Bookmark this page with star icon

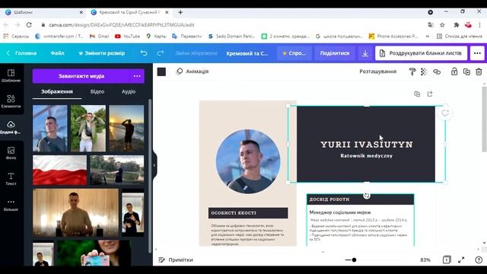coord(442,25)
